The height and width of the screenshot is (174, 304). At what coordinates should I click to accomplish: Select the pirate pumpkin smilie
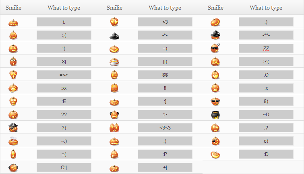pos(13,127)
